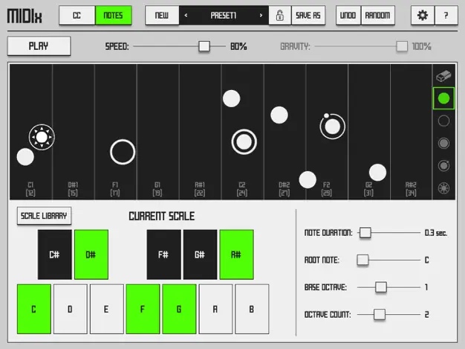
Task: Create a NEW preset
Action: pyautogui.click(x=162, y=15)
